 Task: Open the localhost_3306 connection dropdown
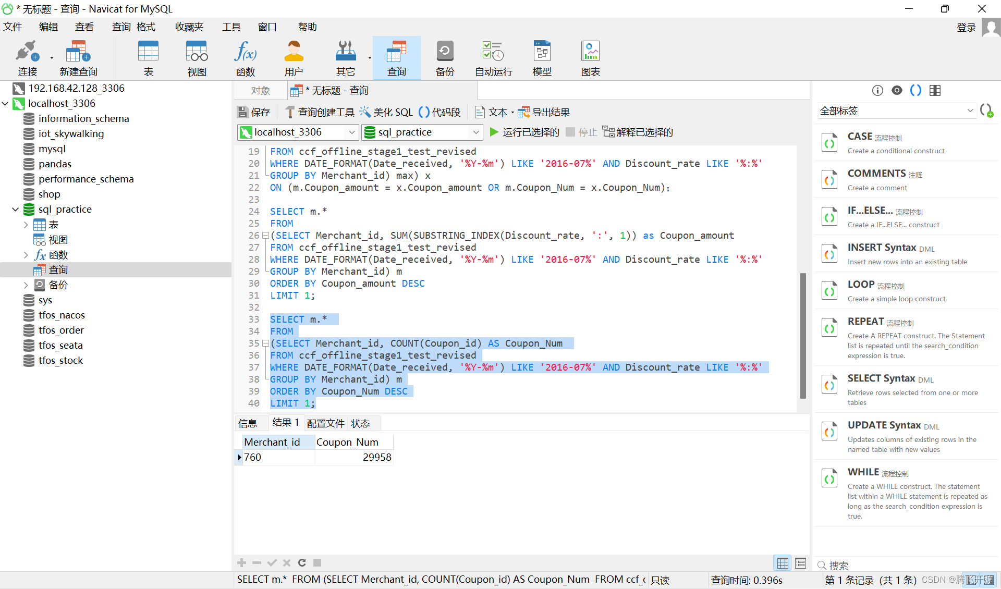(x=352, y=132)
